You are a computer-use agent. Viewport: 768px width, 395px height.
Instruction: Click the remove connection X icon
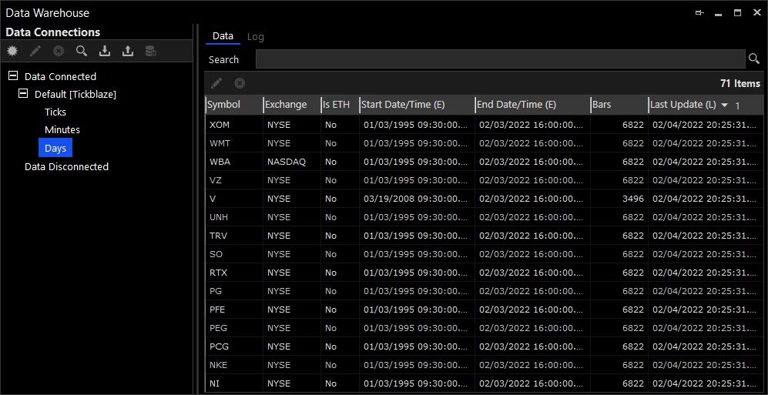pyautogui.click(x=59, y=52)
